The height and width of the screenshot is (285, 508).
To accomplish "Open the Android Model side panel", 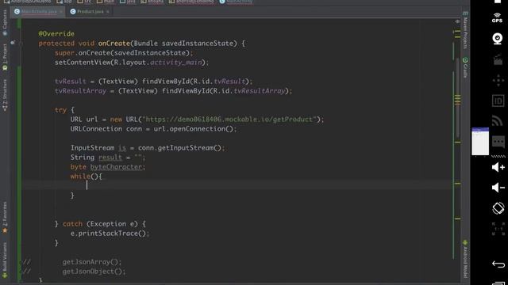I will [x=465, y=259].
